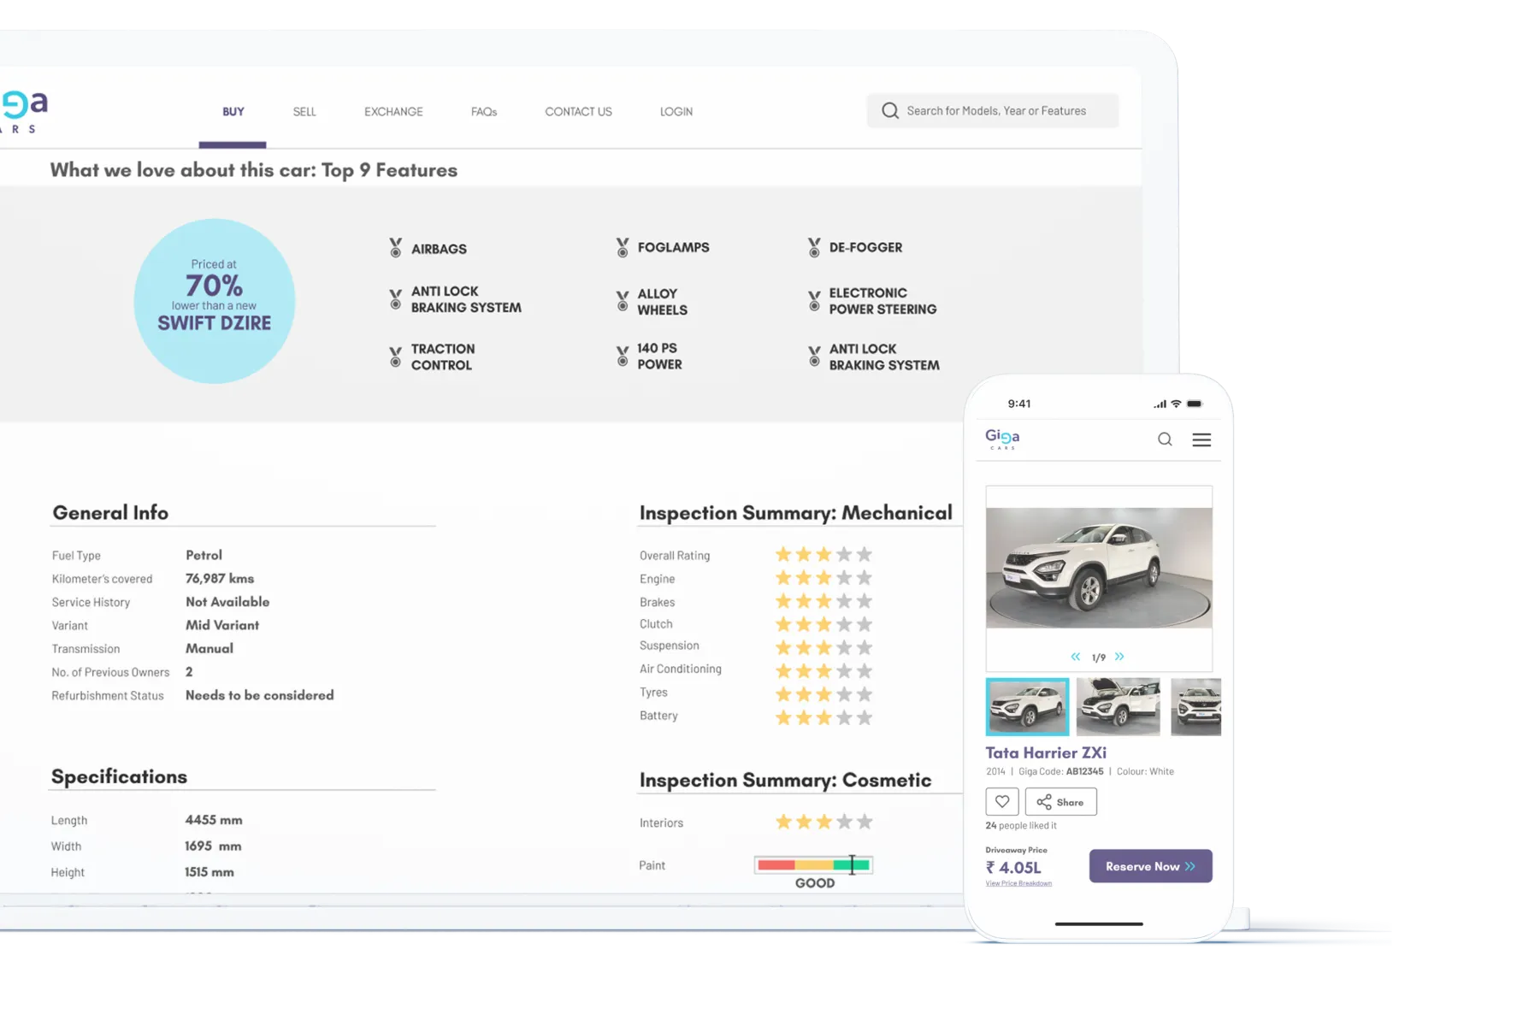Image resolution: width=1517 pixels, height=1026 pixels.
Task: Tap the Tata Harrier ZXi title
Action: pyautogui.click(x=1046, y=752)
